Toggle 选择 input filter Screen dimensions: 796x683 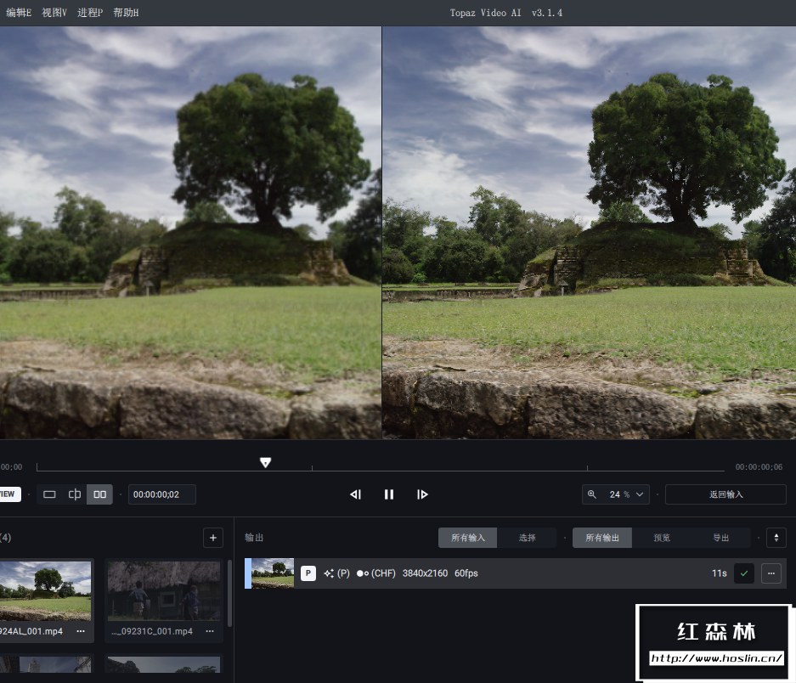(527, 538)
